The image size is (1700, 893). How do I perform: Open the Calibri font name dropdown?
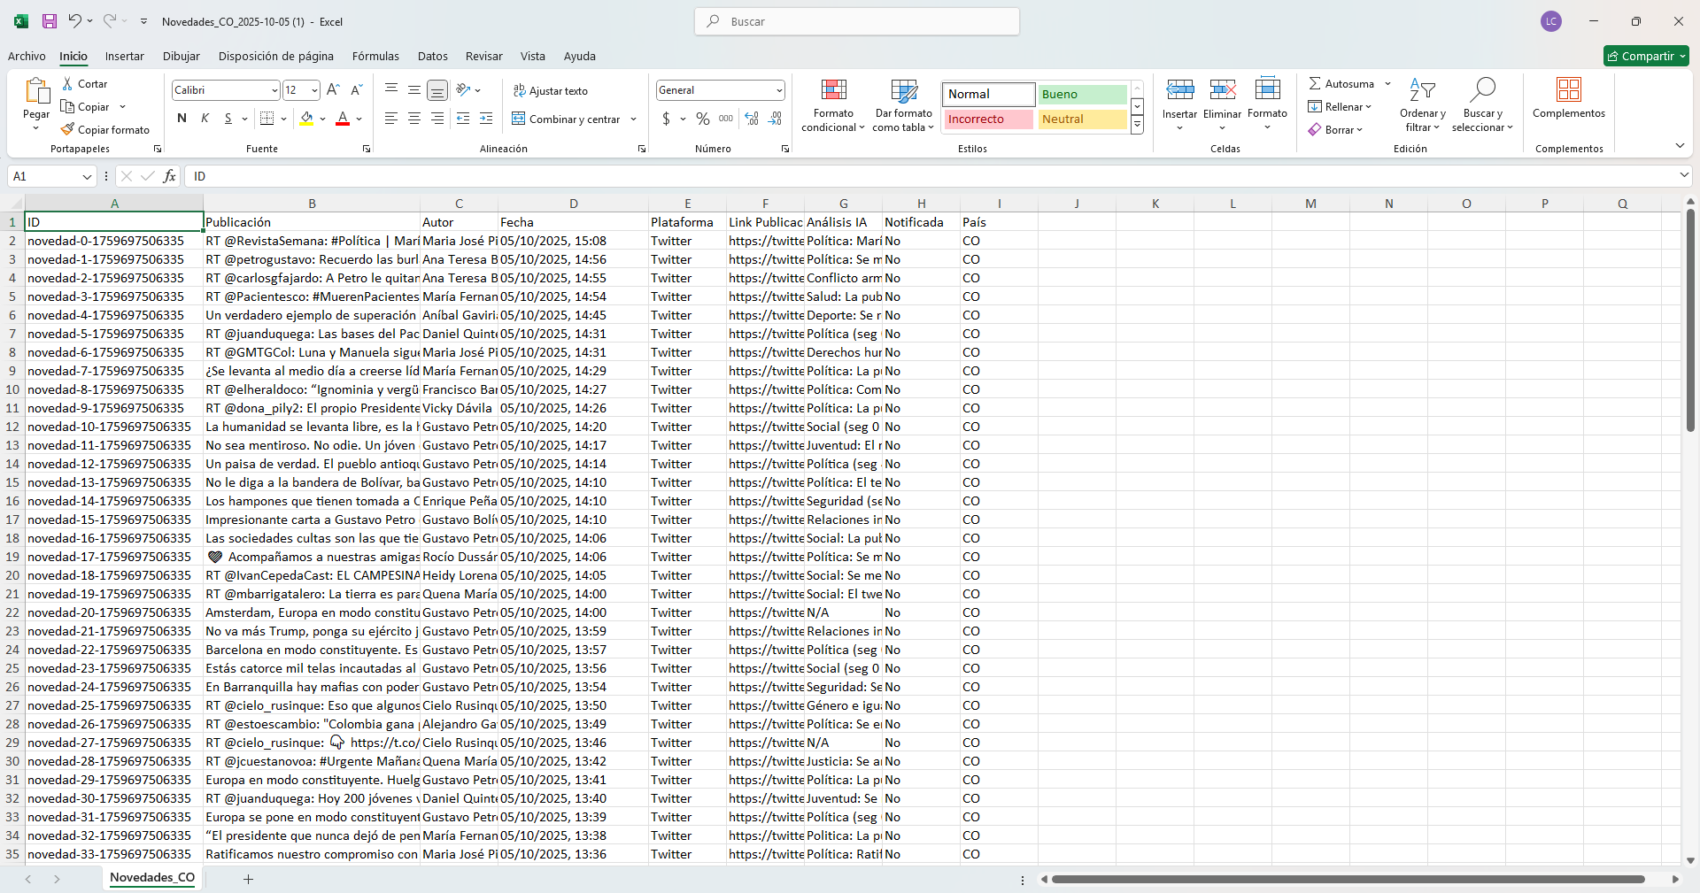tap(274, 90)
